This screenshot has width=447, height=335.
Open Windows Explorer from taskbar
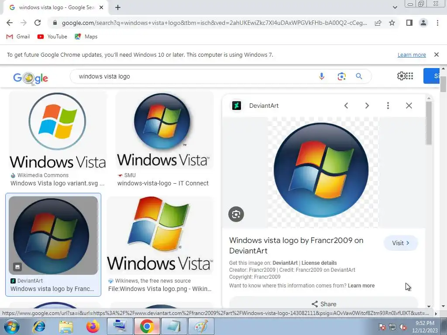point(66,326)
